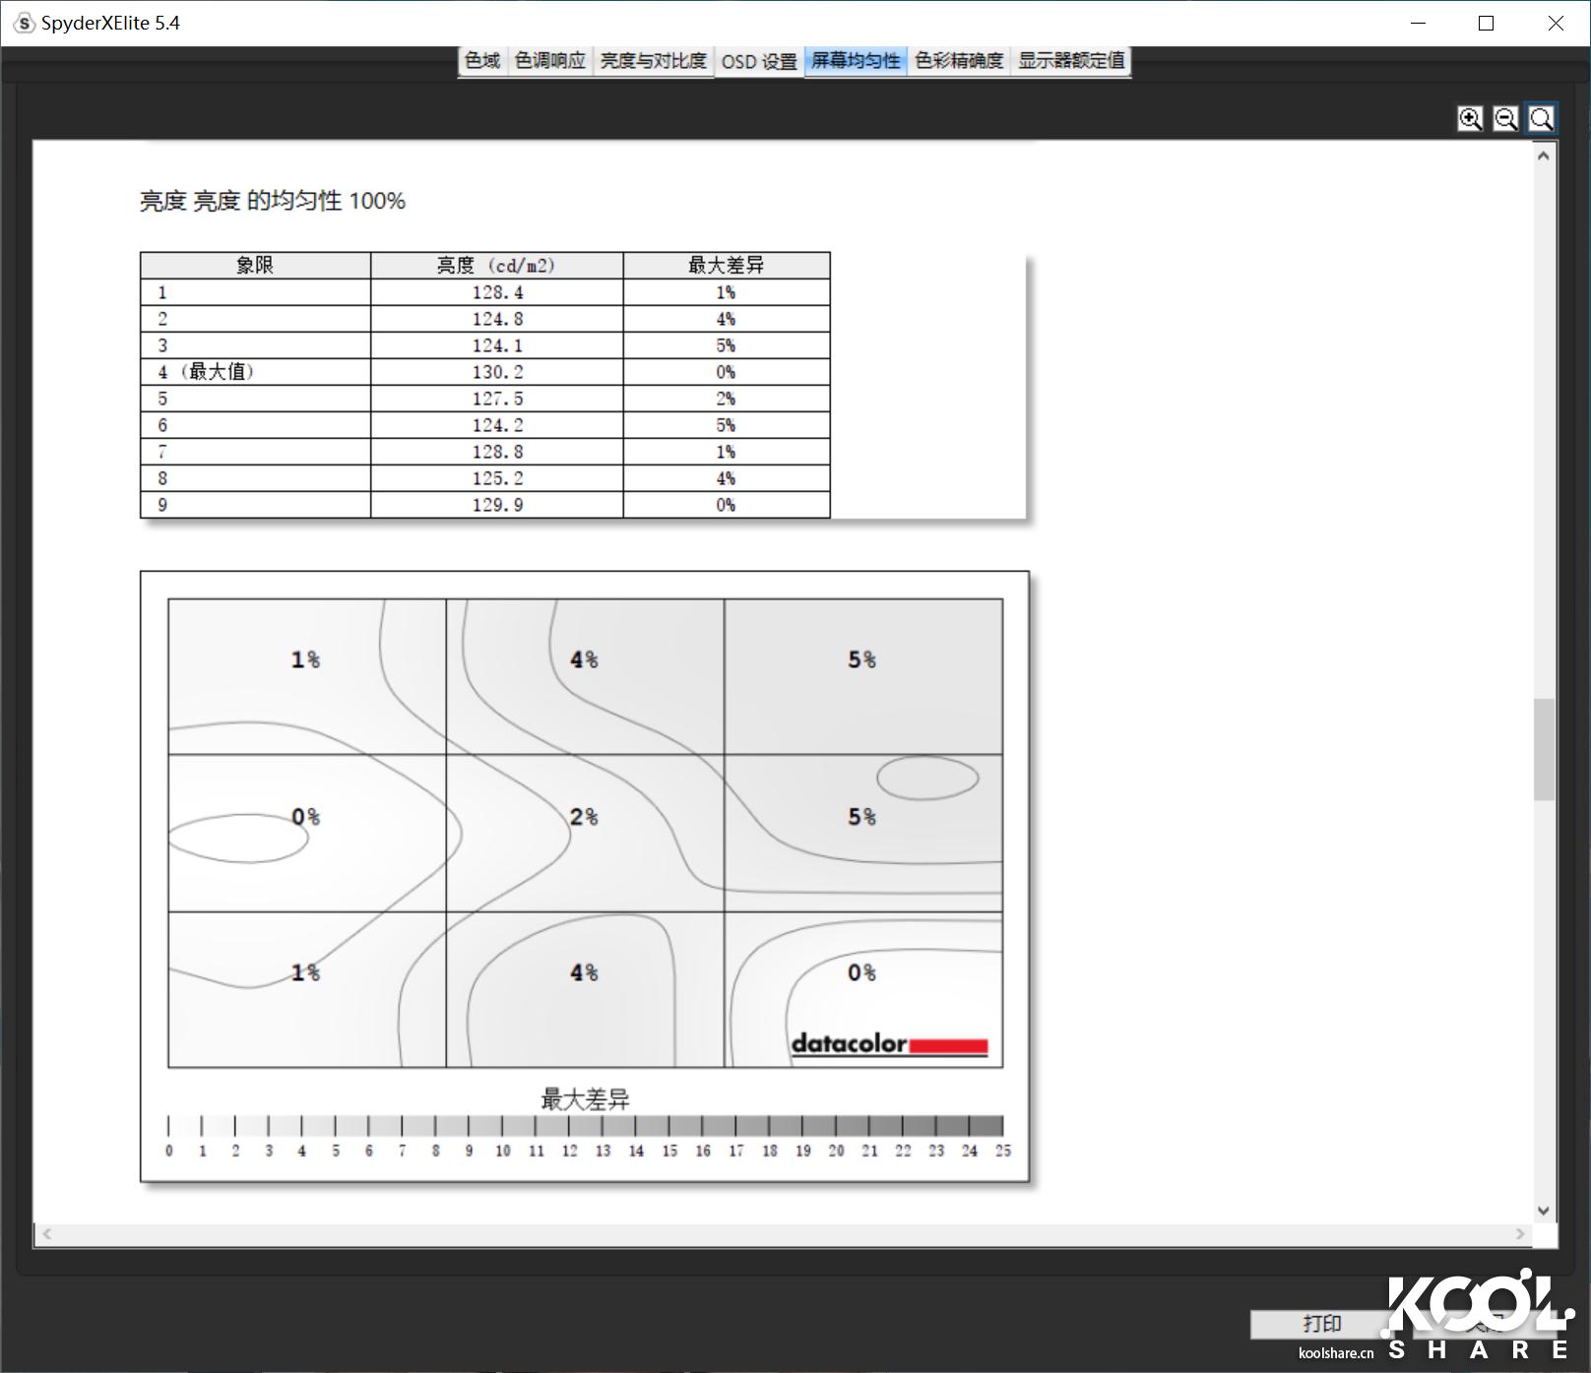Image resolution: width=1591 pixels, height=1373 pixels.
Task: Select the 屏幕均匀性 tab
Action: [x=854, y=60]
